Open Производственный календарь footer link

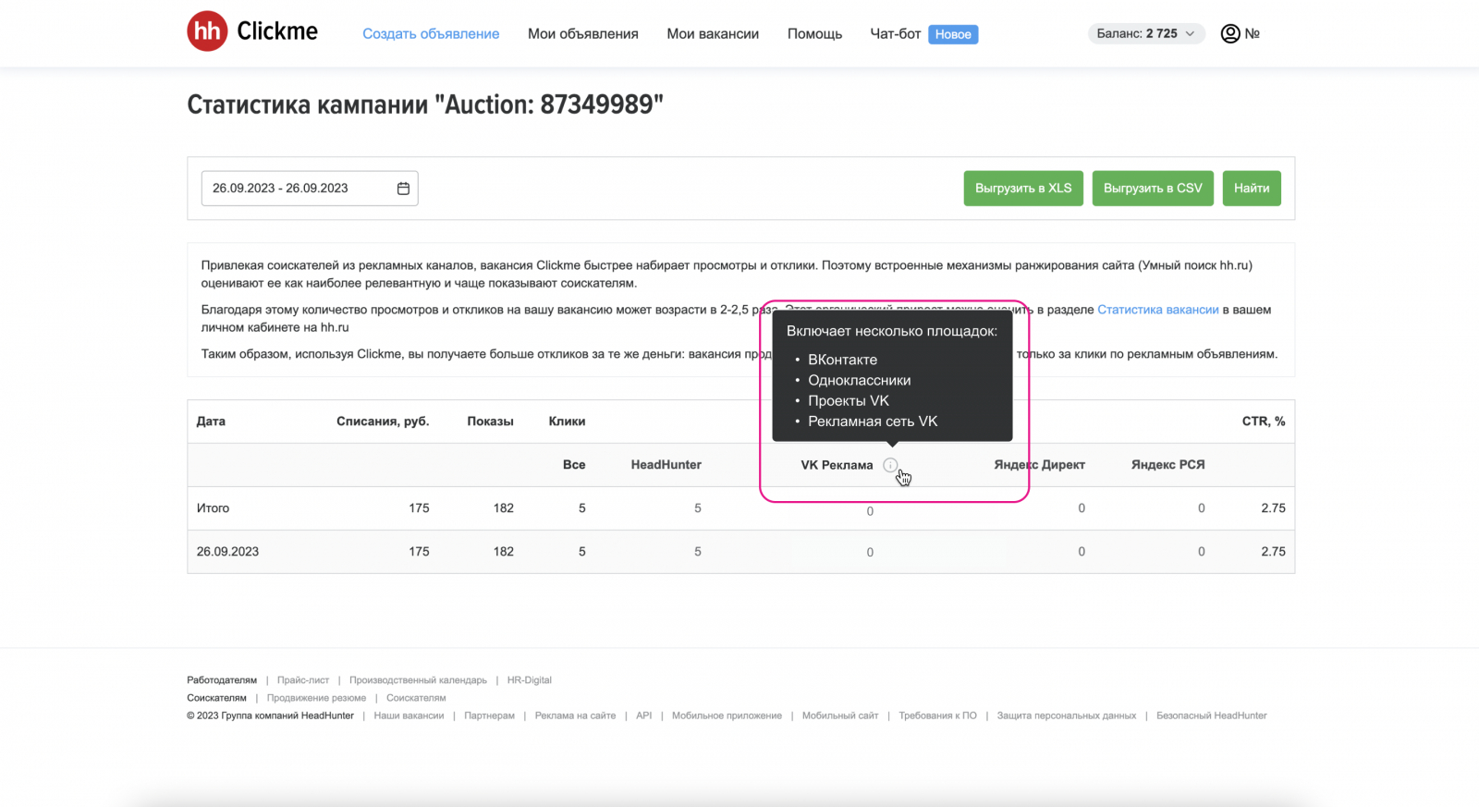(x=418, y=680)
